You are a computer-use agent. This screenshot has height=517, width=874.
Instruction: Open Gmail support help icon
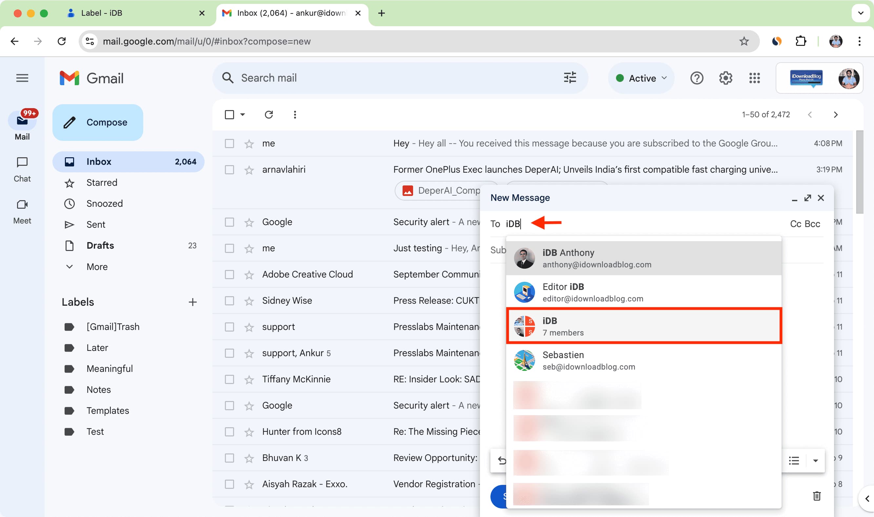coord(697,78)
